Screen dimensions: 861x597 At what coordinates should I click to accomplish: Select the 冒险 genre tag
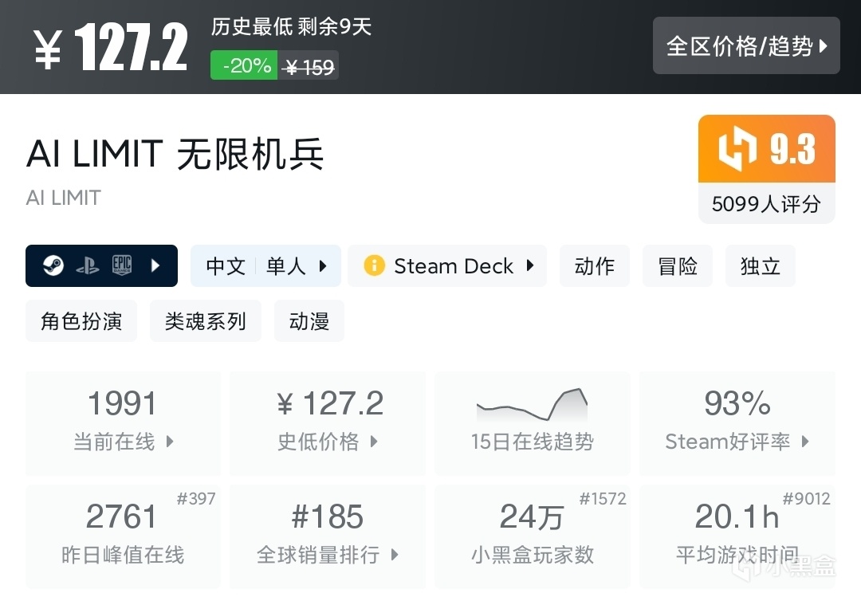point(678,265)
